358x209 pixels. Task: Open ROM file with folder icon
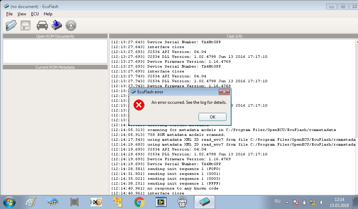click(11, 25)
